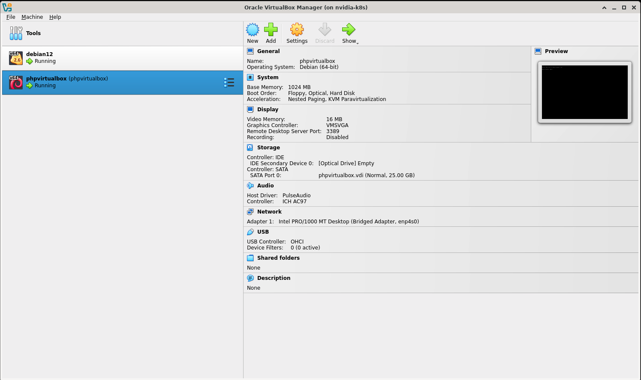
Task: Open phpvirtualbox machine tools menu icon
Action: 229,83
